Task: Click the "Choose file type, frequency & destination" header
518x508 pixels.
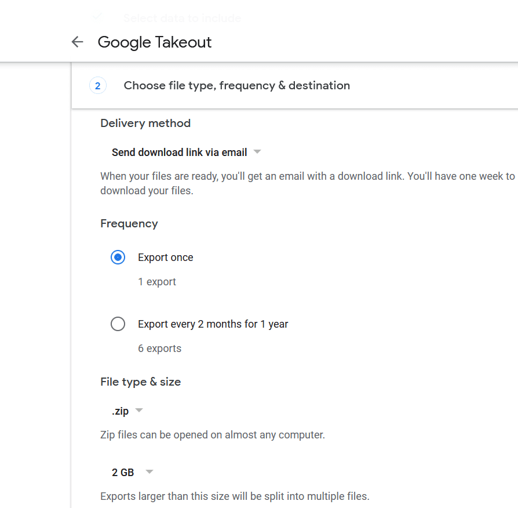Action: point(236,85)
